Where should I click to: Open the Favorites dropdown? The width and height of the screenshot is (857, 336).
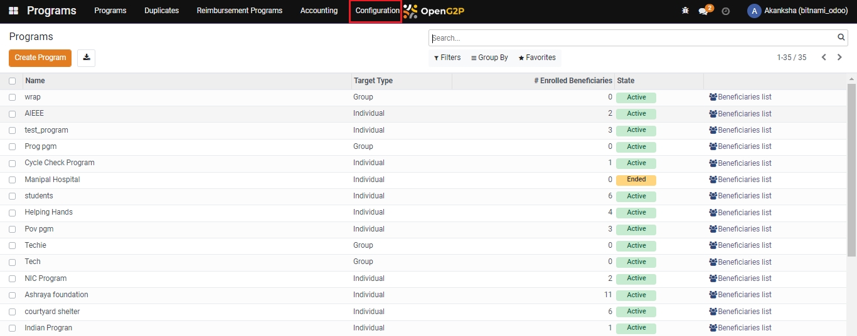[537, 58]
